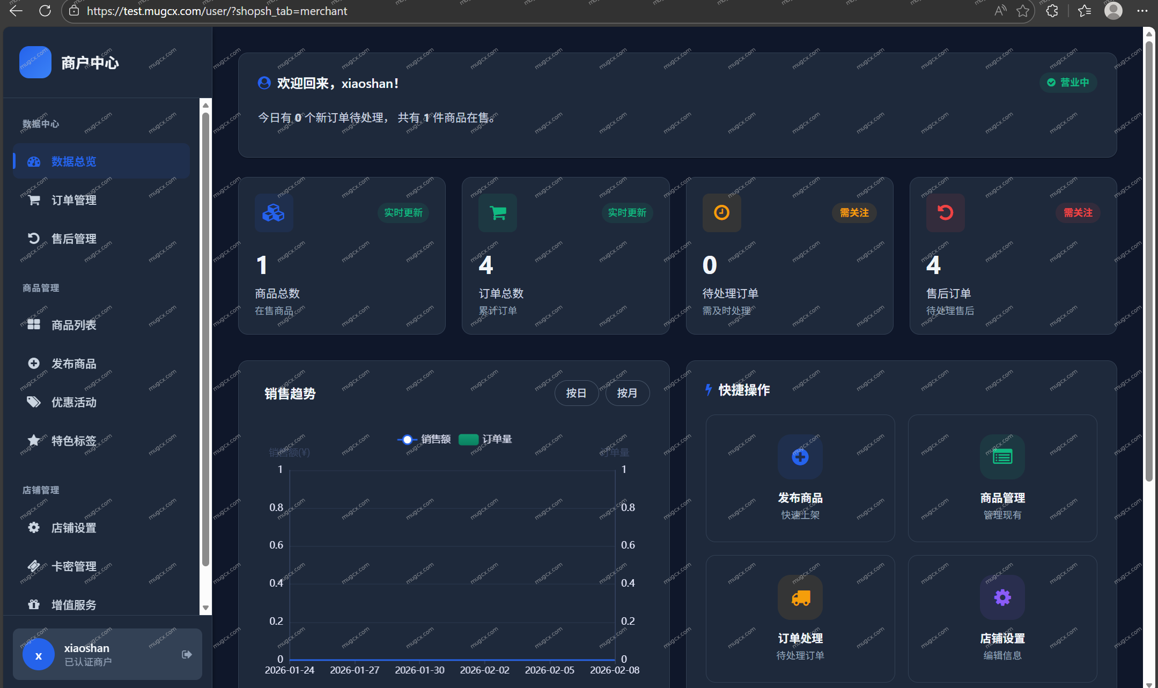The width and height of the screenshot is (1158, 688).
Task: Click browser favorites star icon
Action: tap(1023, 11)
